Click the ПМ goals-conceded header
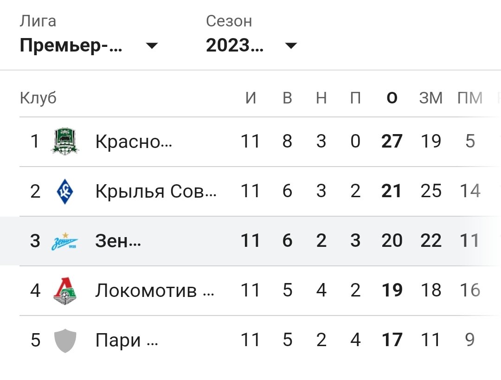 [x=470, y=98]
